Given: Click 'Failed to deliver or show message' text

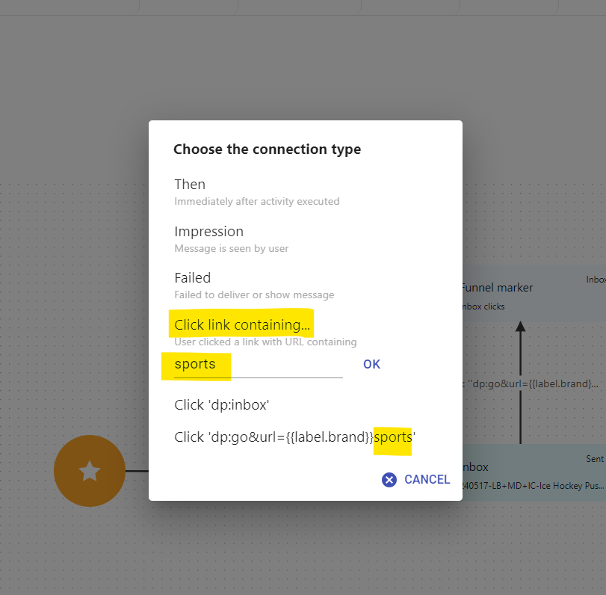Looking at the screenshot, I should pos(254,295).
